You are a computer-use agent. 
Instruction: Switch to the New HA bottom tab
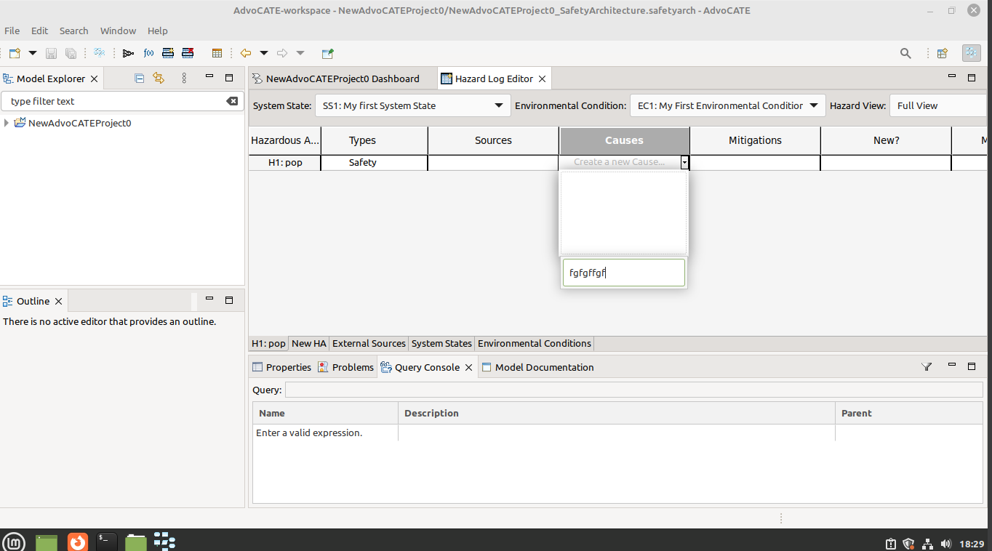click(x=309, y=343)
